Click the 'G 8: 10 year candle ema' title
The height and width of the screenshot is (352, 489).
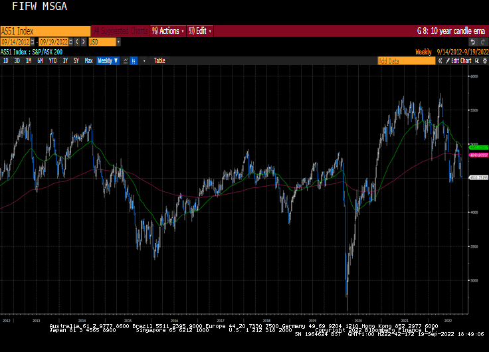[451, 31]
